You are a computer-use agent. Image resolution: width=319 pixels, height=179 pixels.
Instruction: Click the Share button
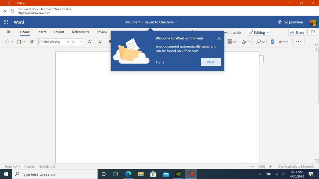point(297,32)
